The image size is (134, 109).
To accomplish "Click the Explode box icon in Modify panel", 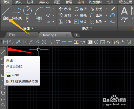I will click(113, 15).
